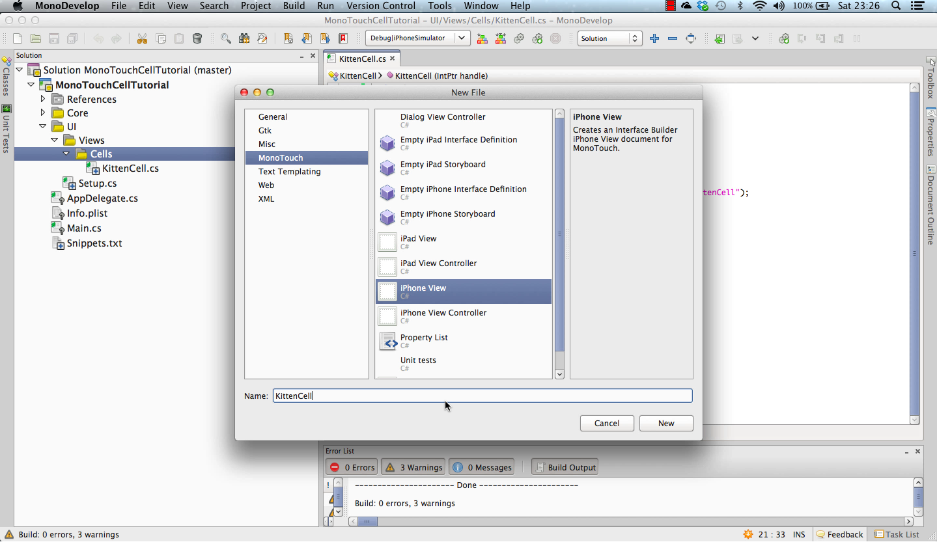This screenshot has height=542, width=937.
Task: Open the Feedback link in status bar
Action: pos(839,534)
